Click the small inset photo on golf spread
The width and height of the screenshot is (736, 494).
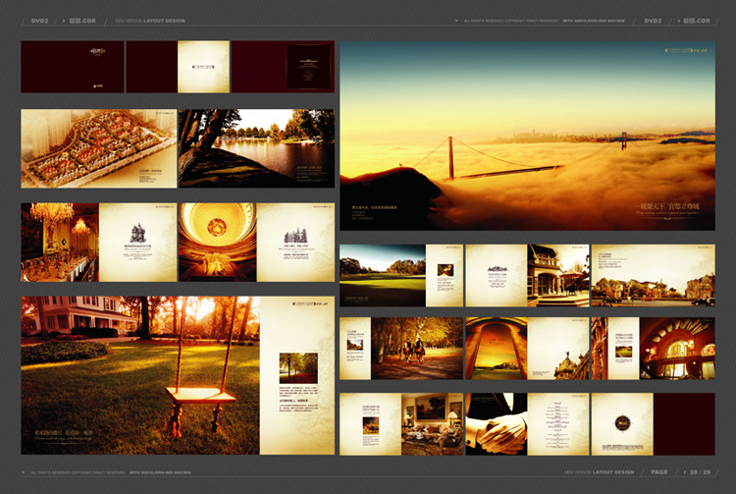tap(445, 270)
